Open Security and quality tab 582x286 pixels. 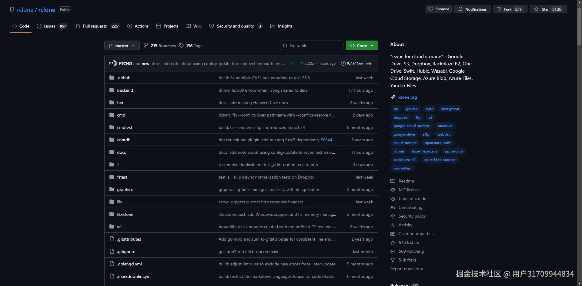click(x=236, y=26)
